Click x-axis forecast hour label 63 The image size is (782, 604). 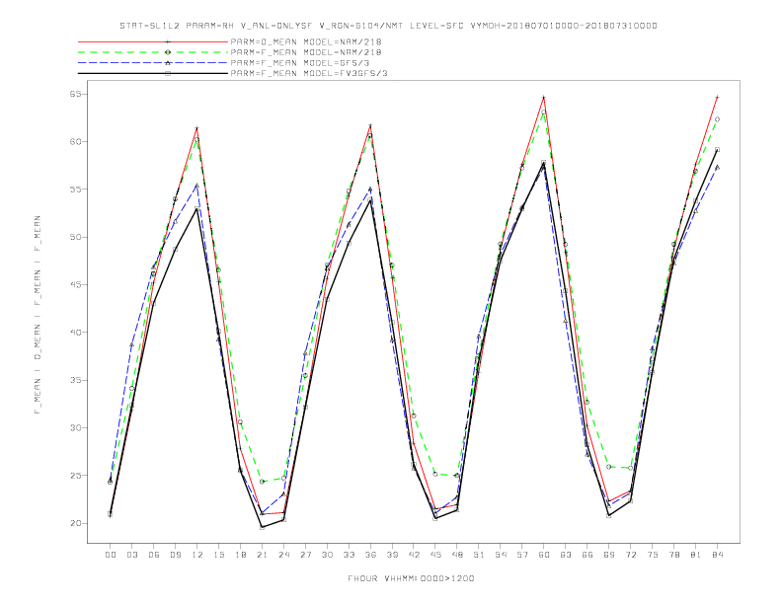click(x=566, y=555)
